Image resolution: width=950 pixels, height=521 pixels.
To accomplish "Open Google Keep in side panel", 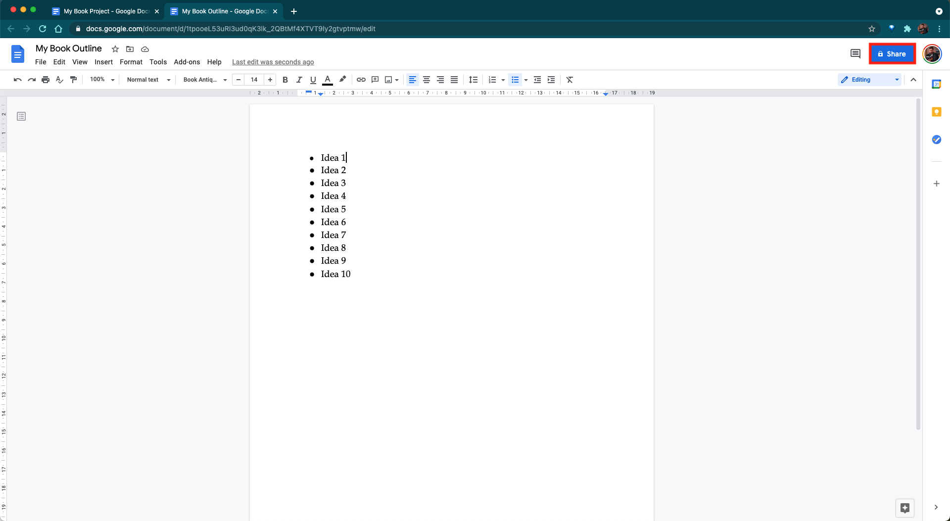I will (x=936, y=112).
